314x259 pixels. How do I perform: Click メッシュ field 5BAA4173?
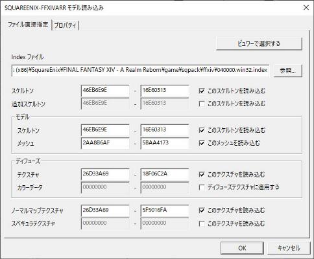(165, 143)
